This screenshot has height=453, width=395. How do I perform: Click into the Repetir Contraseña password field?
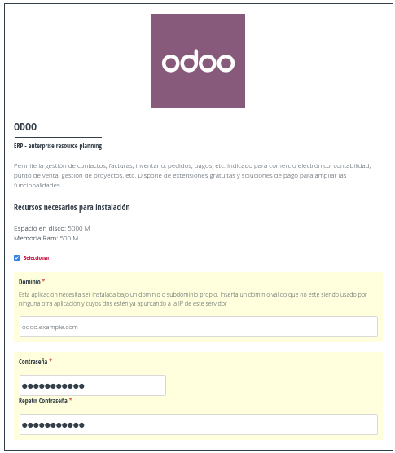(x=199, y=424)
